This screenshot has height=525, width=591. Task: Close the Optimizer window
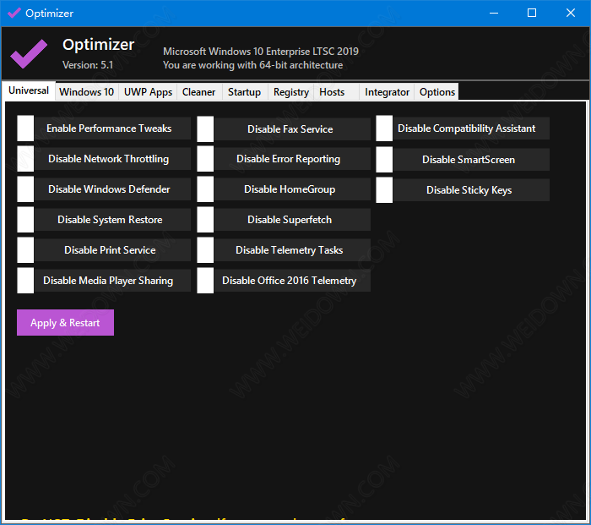click(x=571, y=14)
